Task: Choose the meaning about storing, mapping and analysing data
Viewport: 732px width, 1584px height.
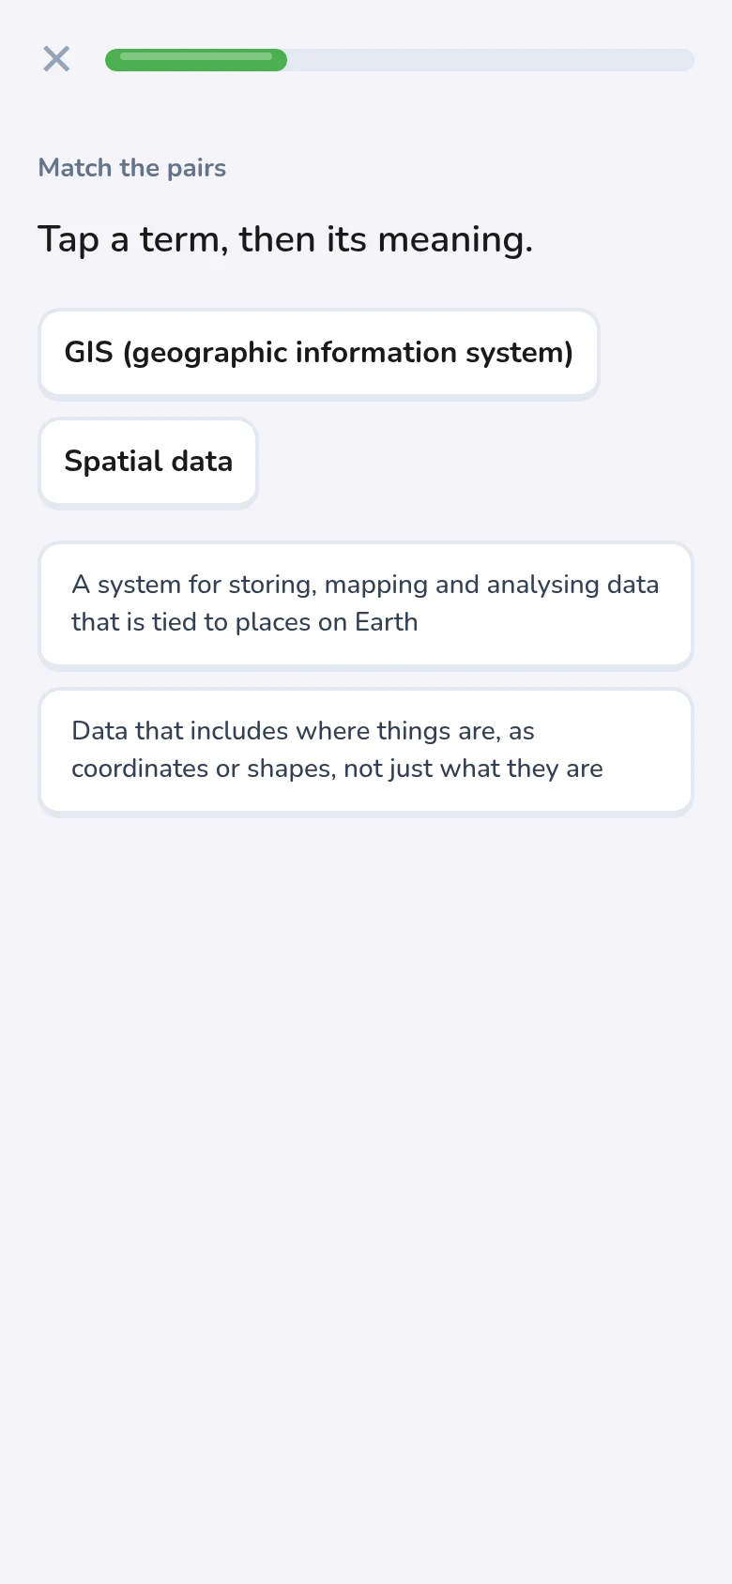Action: [x=366, y=605]
